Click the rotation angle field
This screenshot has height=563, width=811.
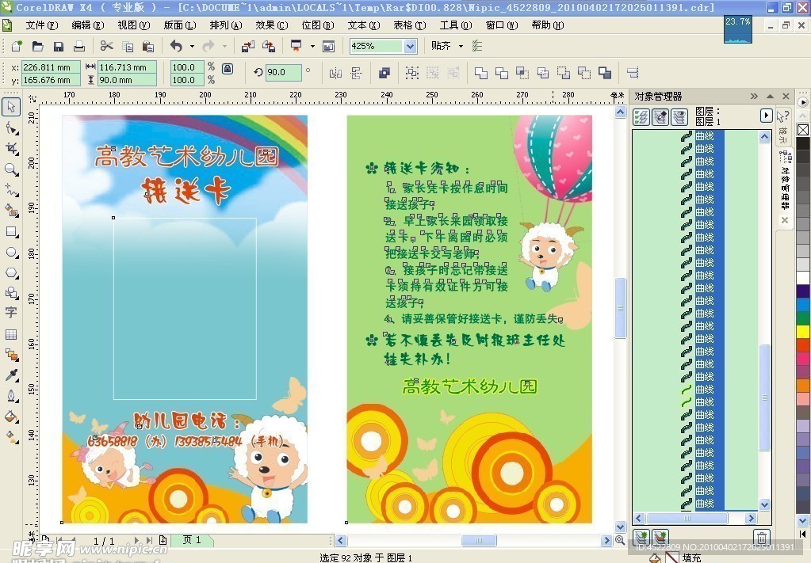coord(283,72)
